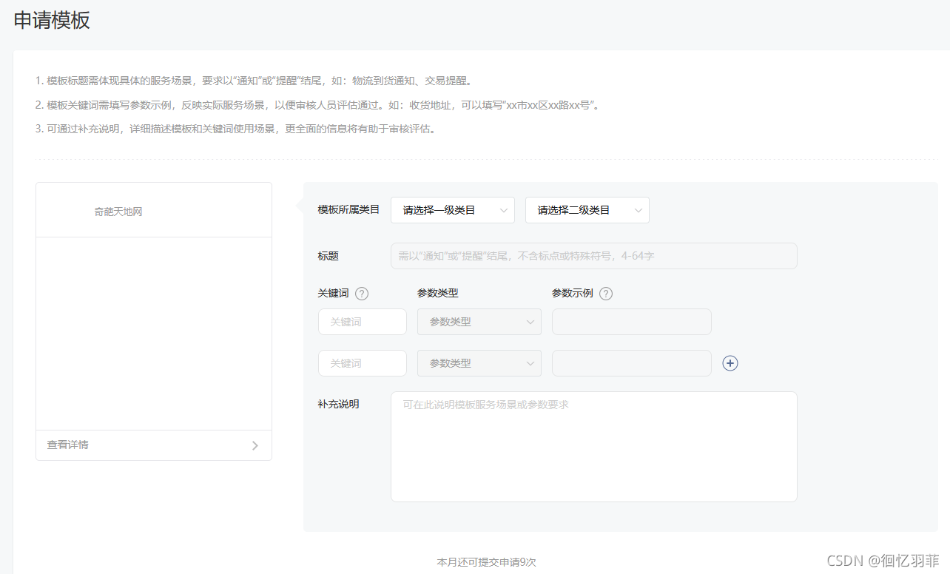The image size is (950, 574).
Task: Click the 参数类型 column header
Action: [x=438, y=293]
